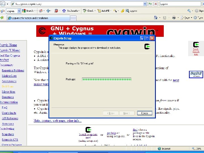The width and height of the screenshot is (204, 153).
Task: Click the yellow marker highlight icon
Action: click(x=122, y=11)
